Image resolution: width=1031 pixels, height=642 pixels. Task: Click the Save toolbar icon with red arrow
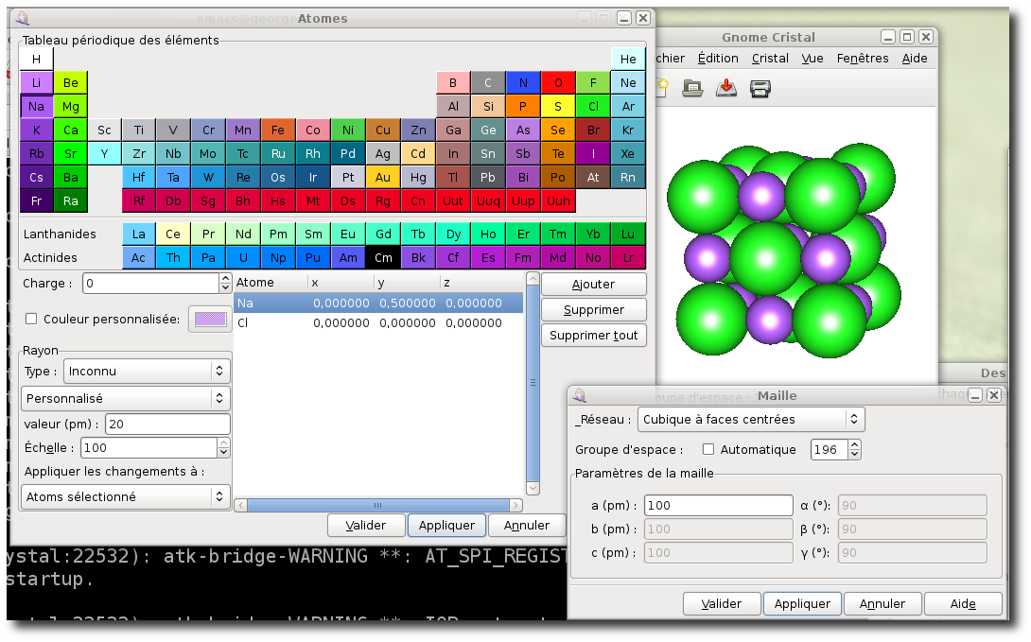pyautogui.click(x=726, y=88)
